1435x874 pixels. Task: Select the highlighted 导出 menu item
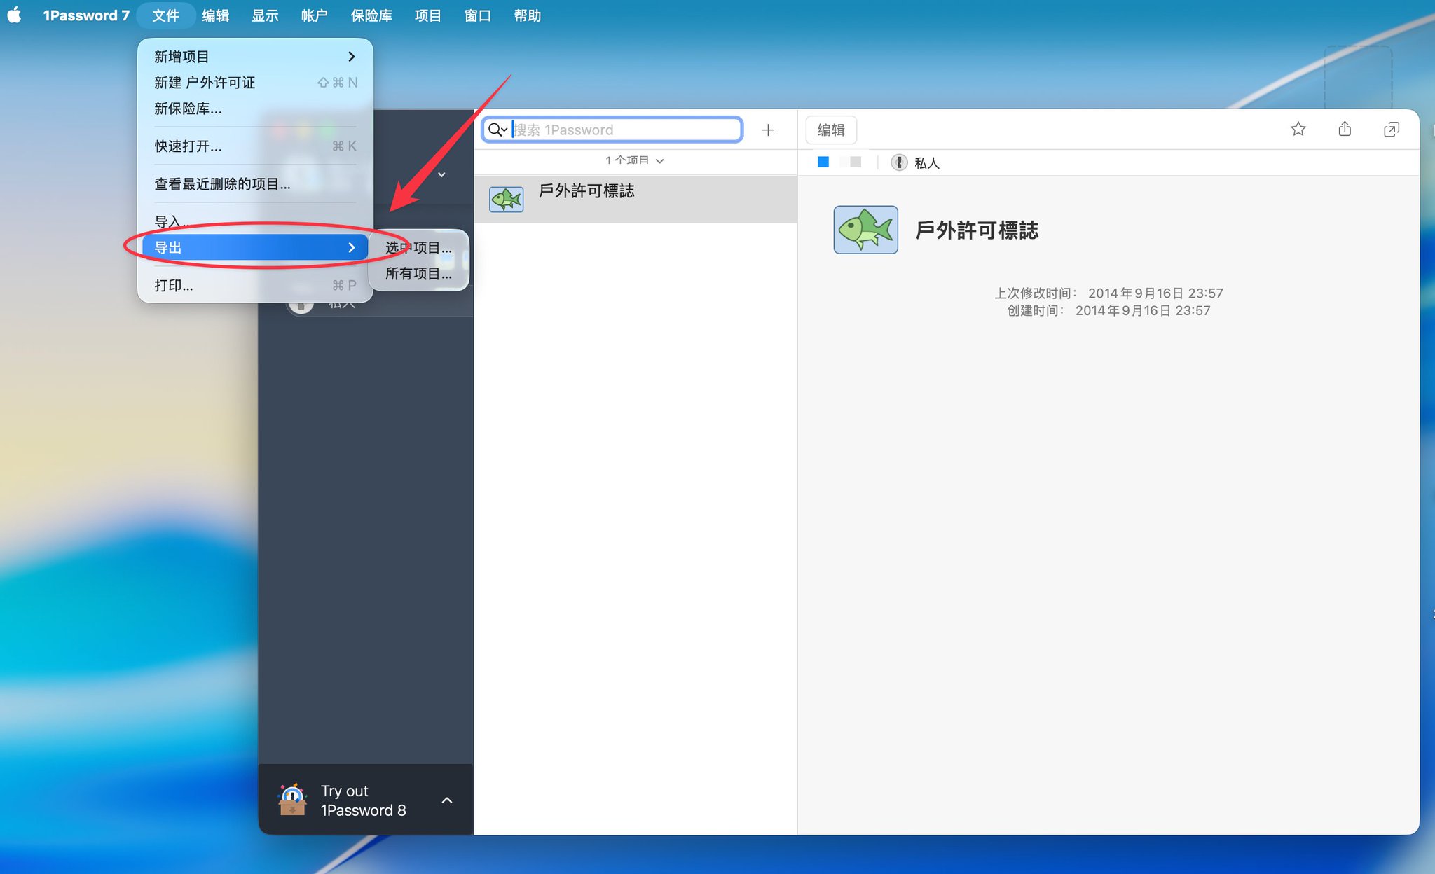pos(255,248)
